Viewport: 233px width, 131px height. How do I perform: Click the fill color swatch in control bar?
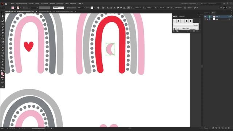tap(13, 8)
